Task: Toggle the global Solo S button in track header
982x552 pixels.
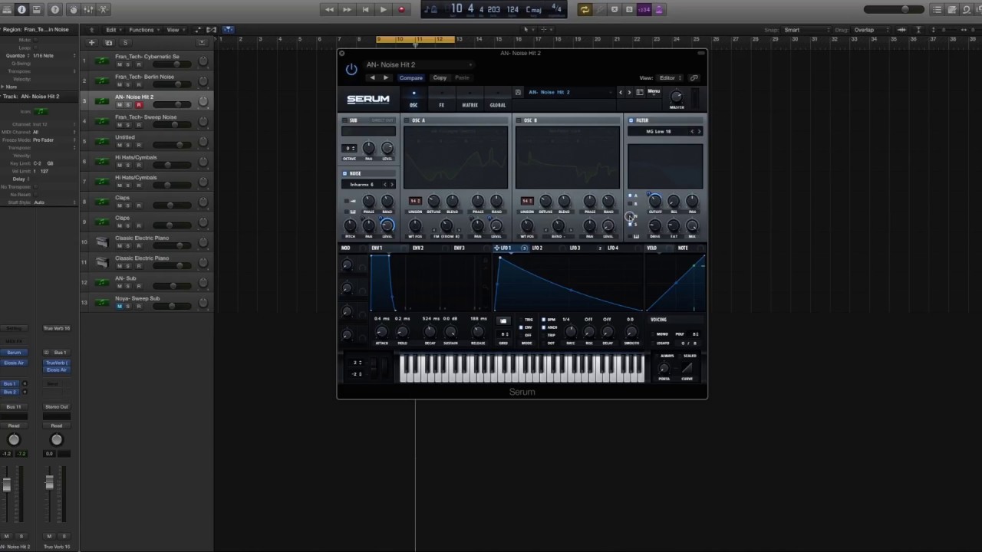Action: [x=125, y=43]
